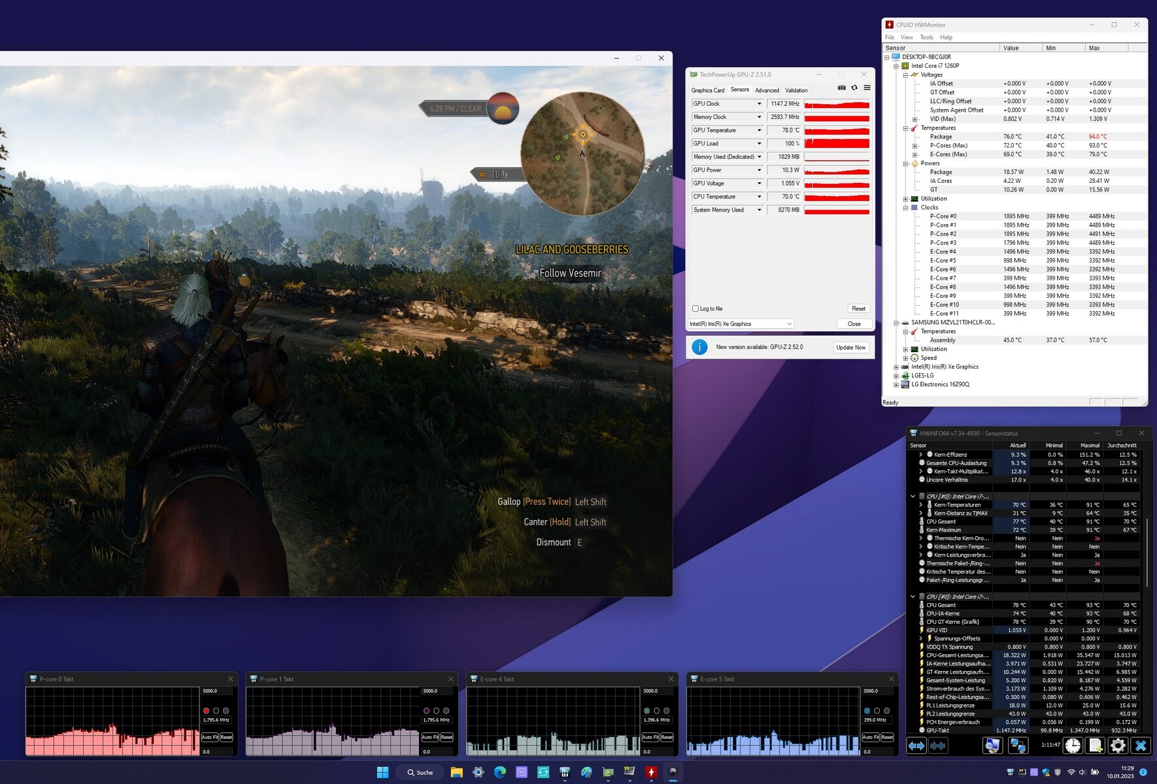Open the GPU-Z hamburger menu
The height and width of the screenshot is (784, 1157).
867,88
